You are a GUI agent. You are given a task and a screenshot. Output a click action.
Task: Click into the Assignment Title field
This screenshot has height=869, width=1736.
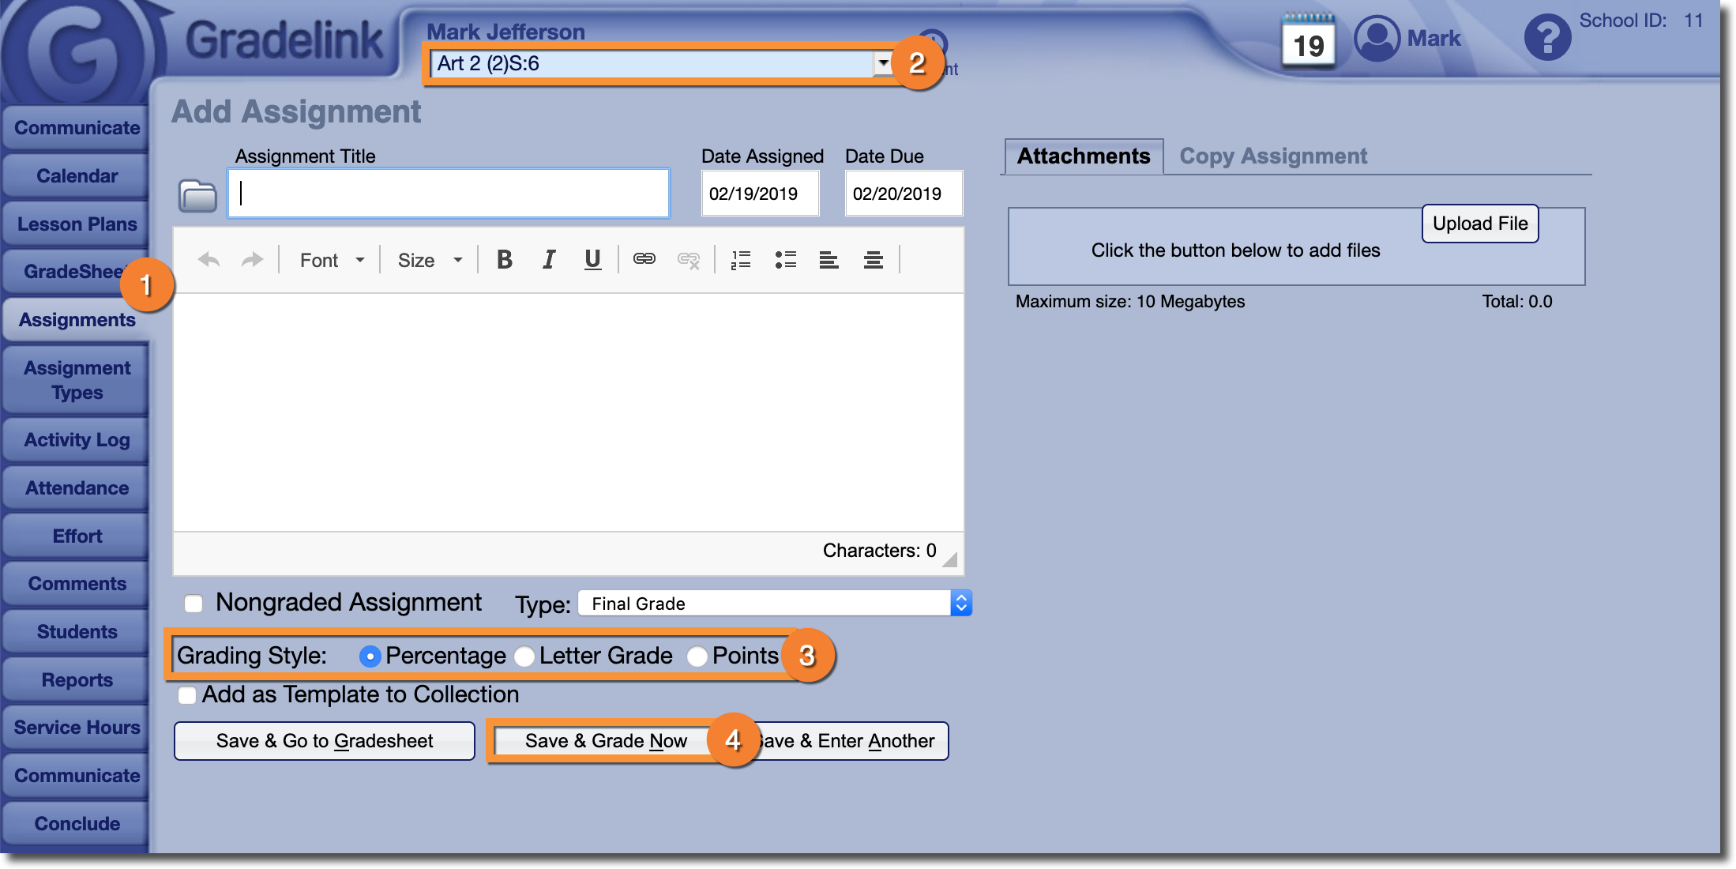pyautogui.click(x=449, y=194)
